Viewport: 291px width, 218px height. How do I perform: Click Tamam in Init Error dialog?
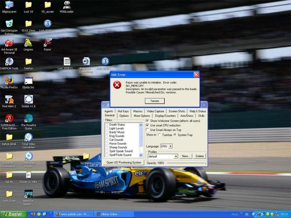tap(155, 101)
